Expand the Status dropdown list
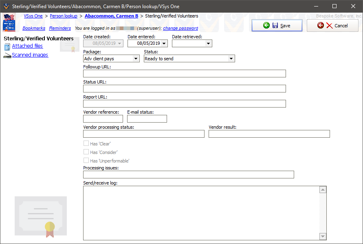363x244 pixels. 231,59
